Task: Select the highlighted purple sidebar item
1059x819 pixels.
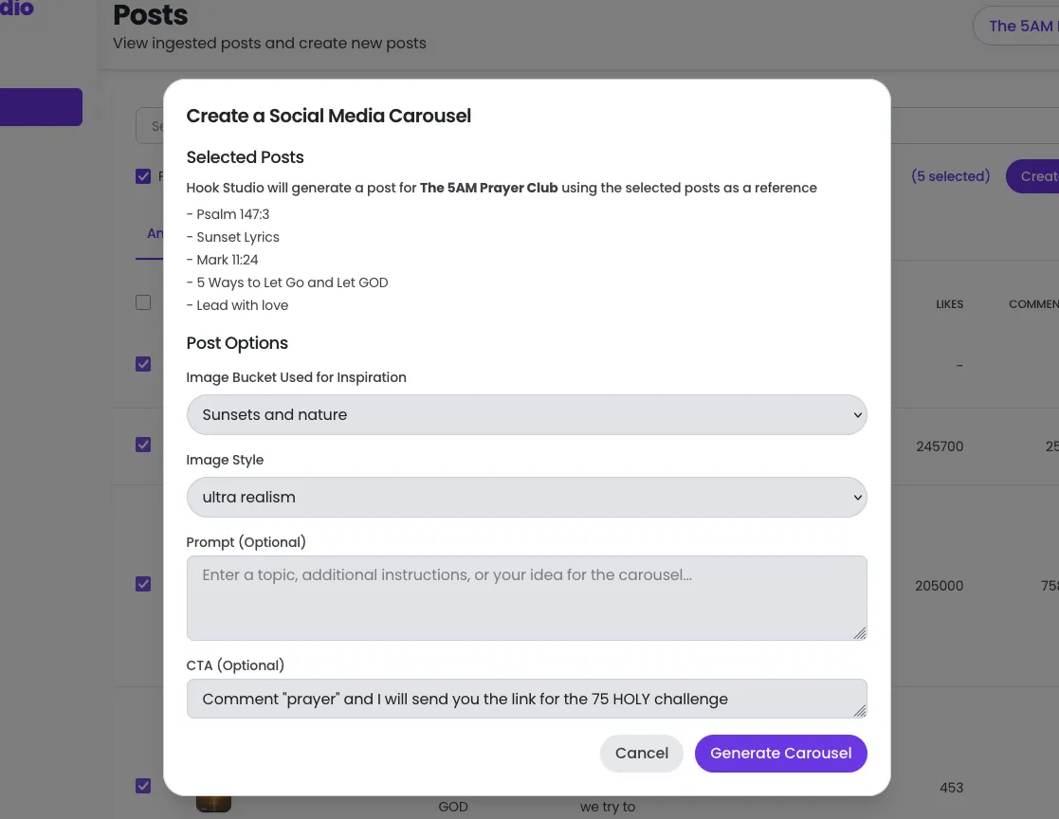Action: click(41, 107)
